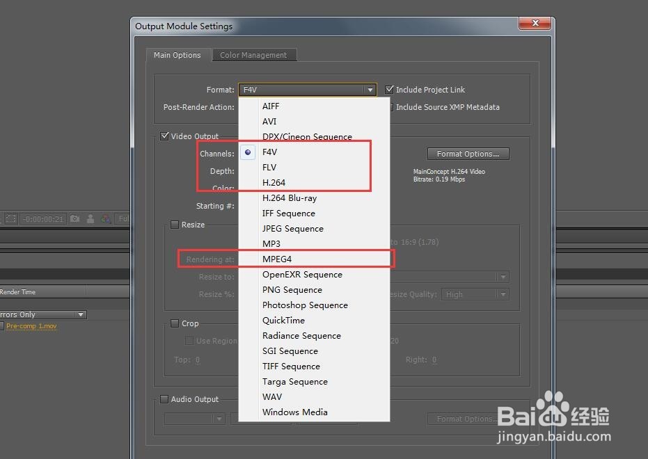Enable the Crop checkbox
This screenshot has width=648, height=459.
175,323
